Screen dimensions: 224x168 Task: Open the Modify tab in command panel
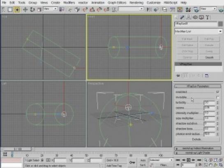(x=182, y=17)
